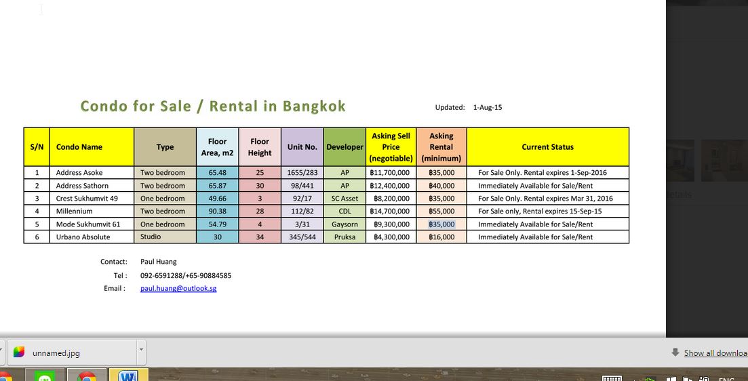Open the LINE app from the taskbar
Image resolution: width=748 pixels, height=381 pixels.
[45, 376]
